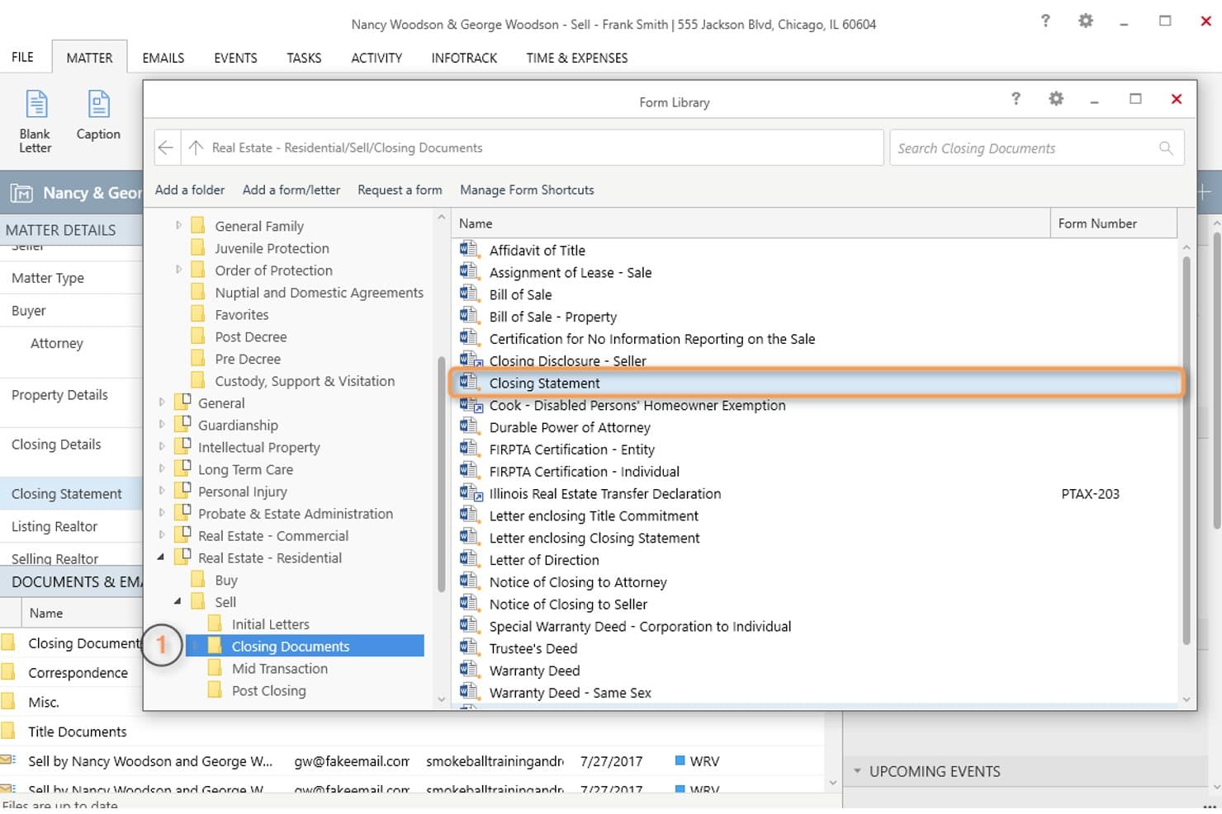The image size is (1222, 814).
Task: Collapse the Real Estate - Residential folder
Action: pyautogui.click(x=161, y=558)
